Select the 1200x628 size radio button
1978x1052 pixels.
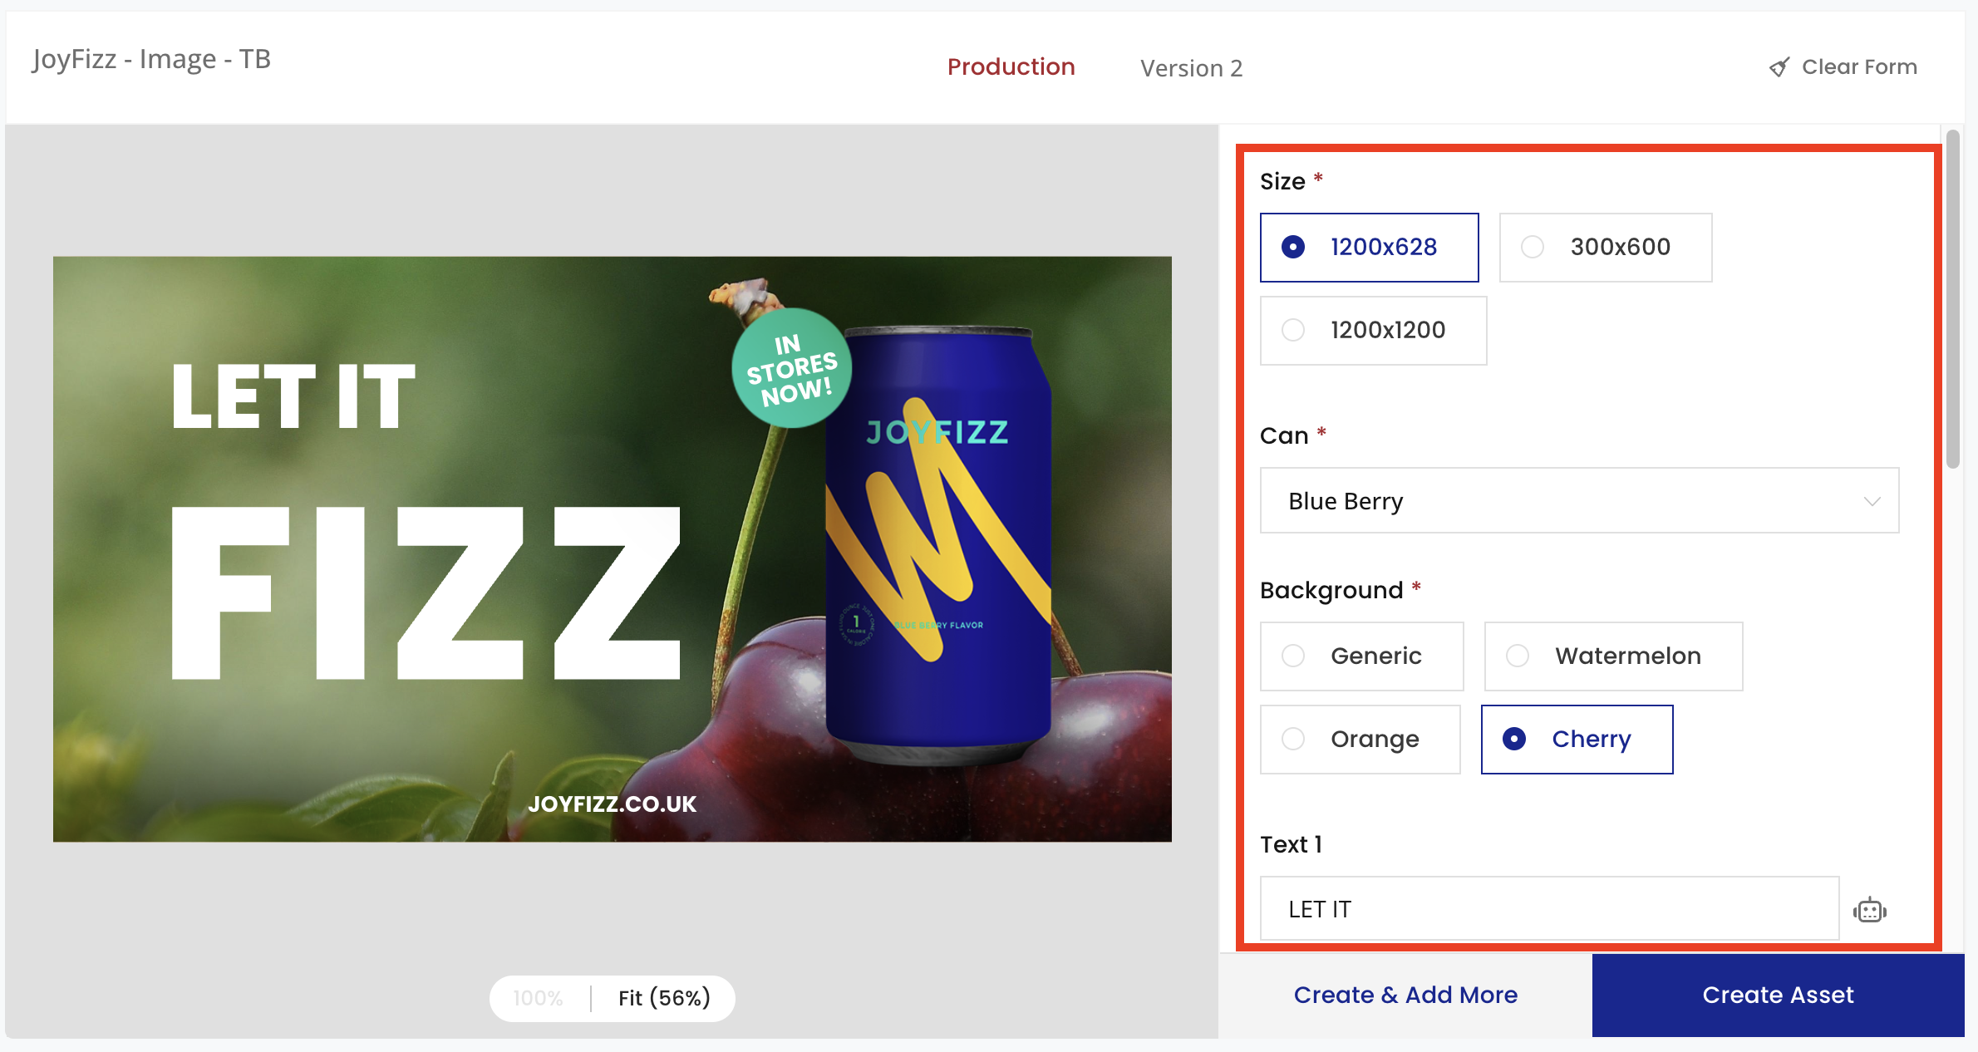pyautogui.click(x=1293, y=247)
